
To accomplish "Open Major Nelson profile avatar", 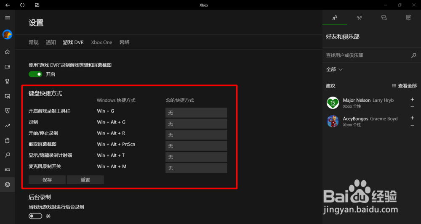I will coord(333,103).
